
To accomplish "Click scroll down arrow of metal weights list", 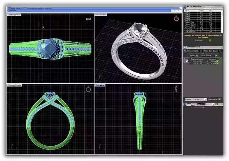I will click(x=222, y=32).
